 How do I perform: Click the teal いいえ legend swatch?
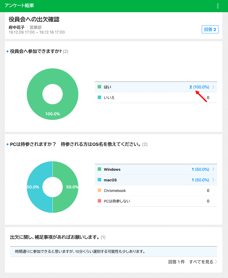(x=100, y=97)
